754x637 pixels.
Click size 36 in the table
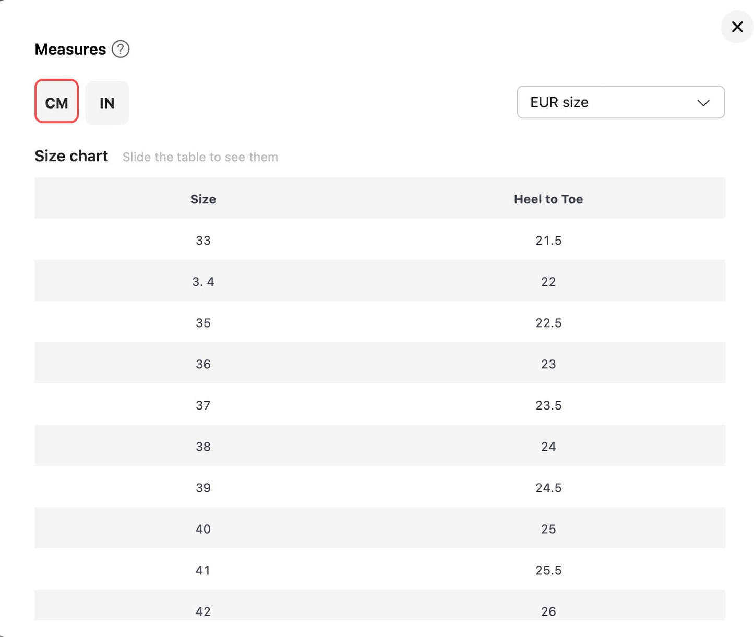pyautogui.click(x=203, y=364)
